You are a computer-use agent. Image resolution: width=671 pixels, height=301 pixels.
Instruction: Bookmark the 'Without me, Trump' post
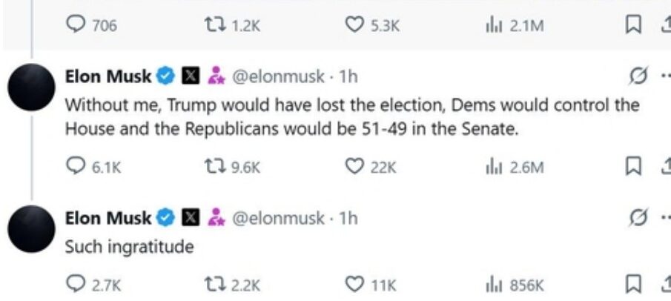[x=633, y=167]
